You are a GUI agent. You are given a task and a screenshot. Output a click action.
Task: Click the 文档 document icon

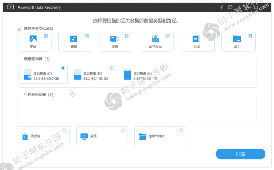pyautogui.click(x=196, y=39)
